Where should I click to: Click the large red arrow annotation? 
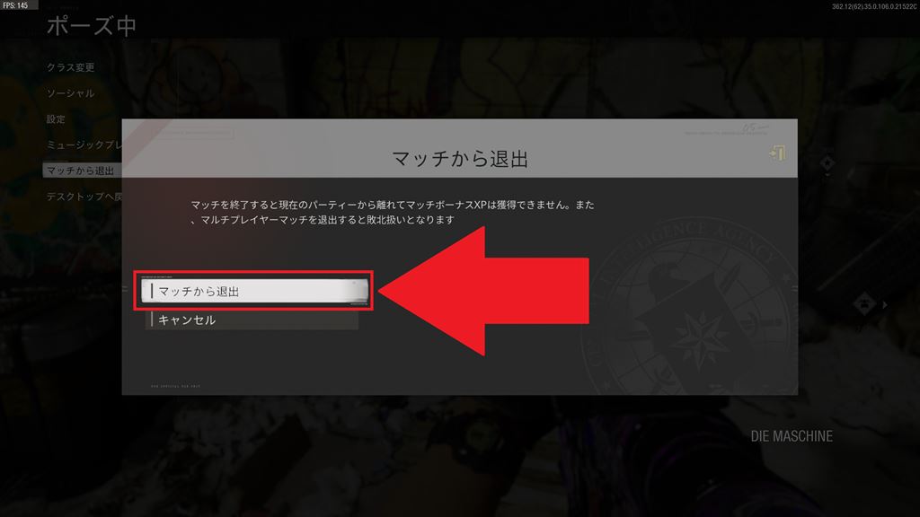tap(484, 291)
